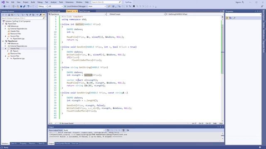
Task: Collapse the PipeClient project node
Action: point(3,24)
